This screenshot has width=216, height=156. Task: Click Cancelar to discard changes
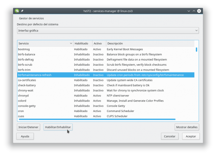pyautogui.click(x=169, y=136)
